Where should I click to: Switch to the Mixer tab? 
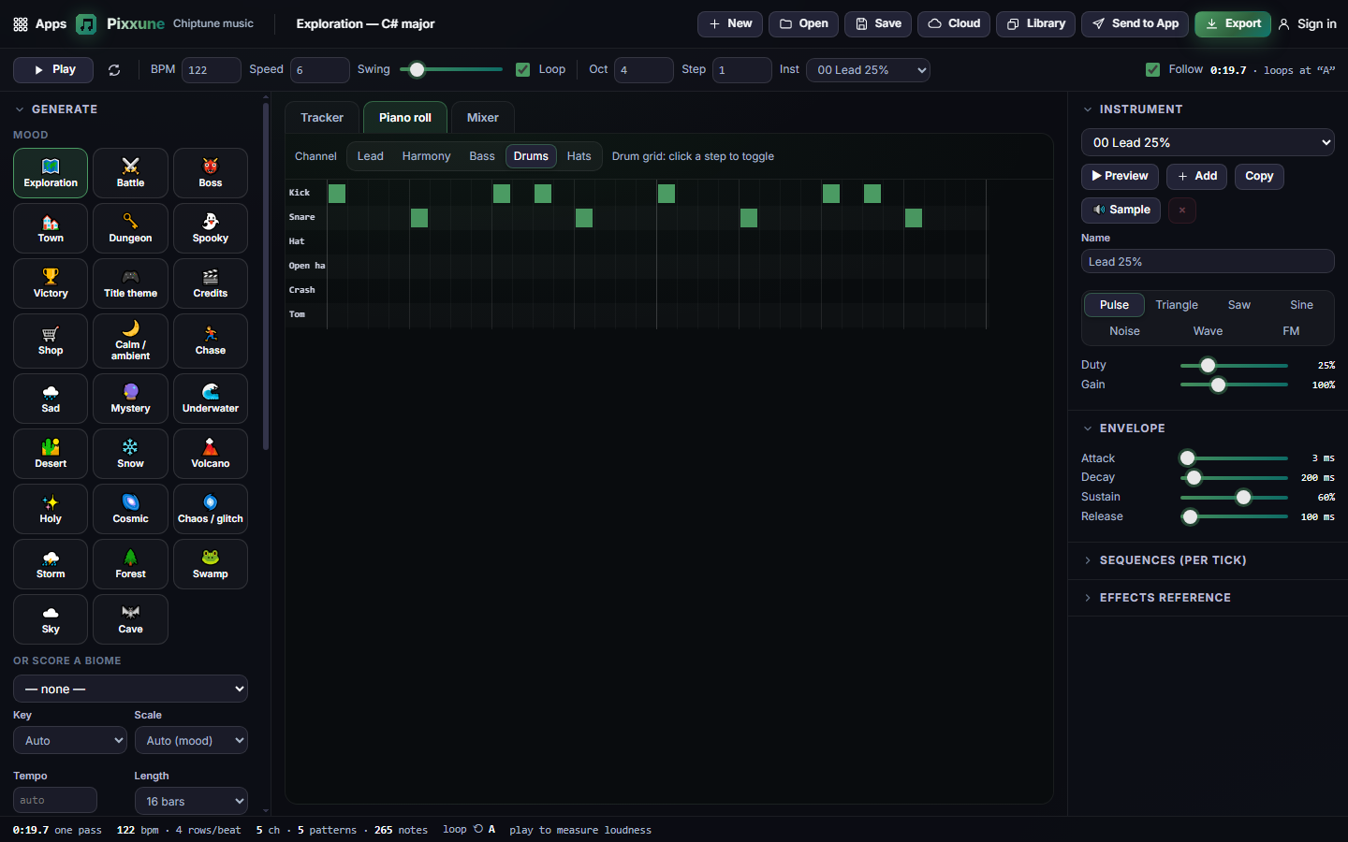tap(483, 118)
